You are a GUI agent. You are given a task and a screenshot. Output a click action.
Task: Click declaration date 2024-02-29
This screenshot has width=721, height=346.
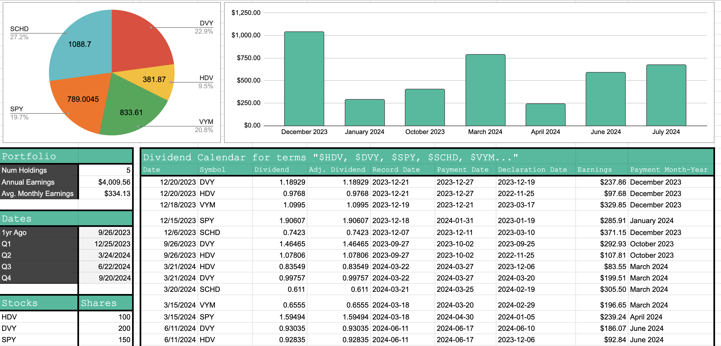click(x=536, y=305)
